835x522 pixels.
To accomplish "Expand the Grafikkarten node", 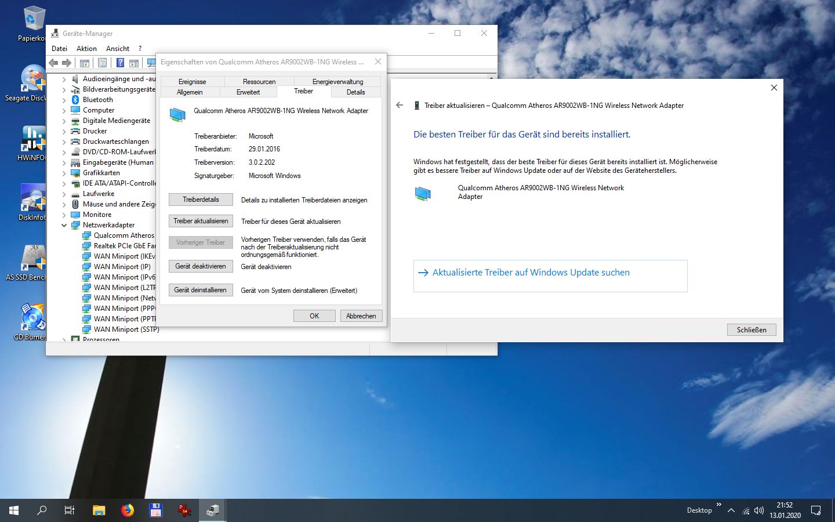I will [64, 173].
